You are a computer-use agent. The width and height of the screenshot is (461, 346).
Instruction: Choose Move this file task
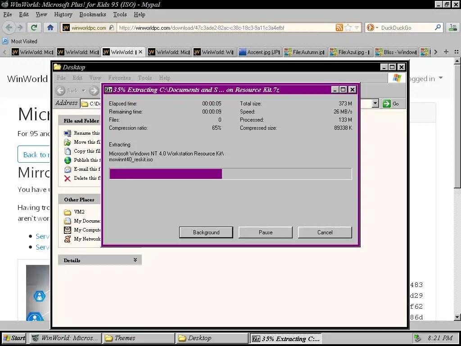coord(82,142)
